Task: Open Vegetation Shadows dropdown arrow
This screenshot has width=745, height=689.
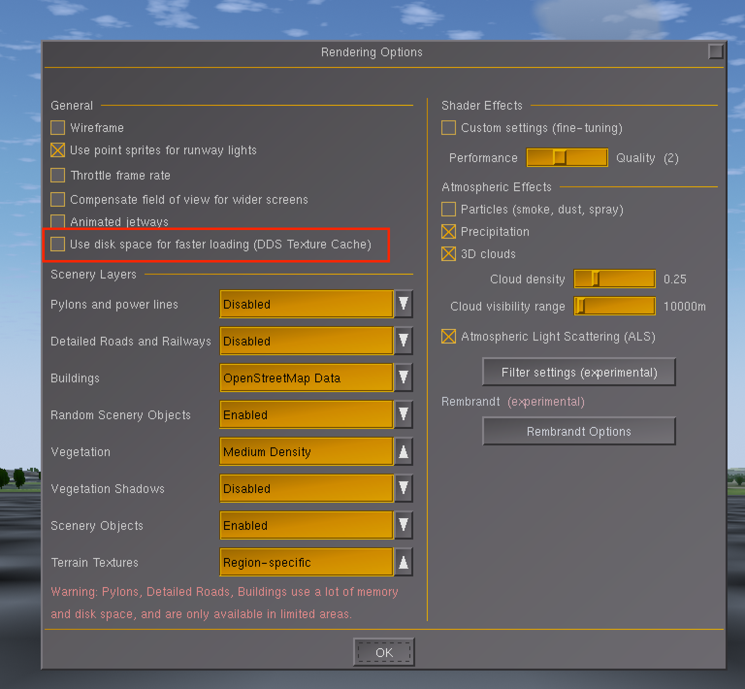Action: pos(404,489)
